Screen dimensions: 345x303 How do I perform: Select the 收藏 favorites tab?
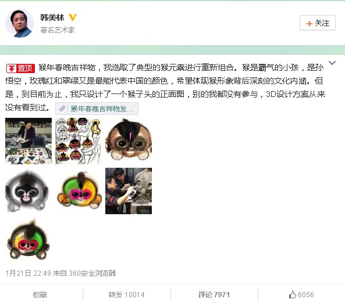[40, 294]
